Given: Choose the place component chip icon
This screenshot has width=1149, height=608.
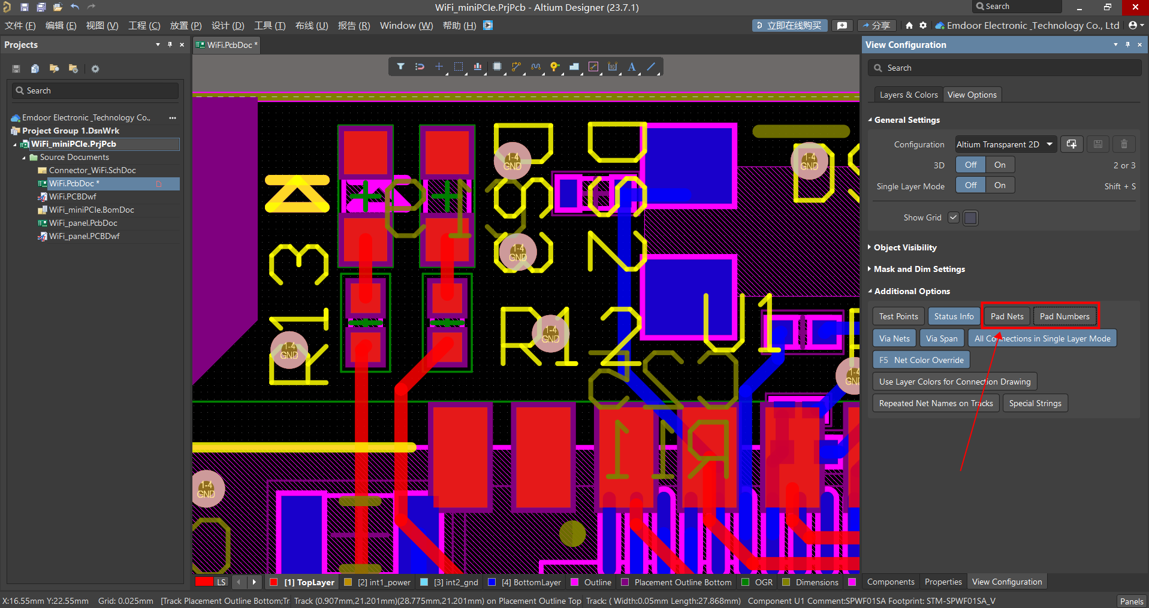Looking at the screenshot, I should coord(497,66).
